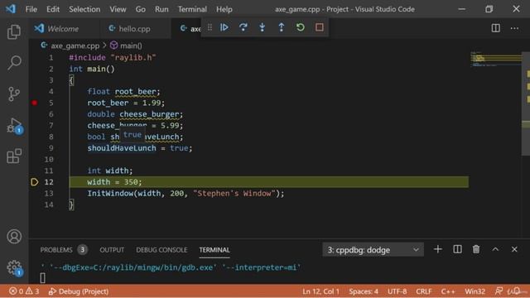This screenshot has width=530, height=298.
Task: Click errors and warnings count in status bar
Action: (x=24, y=291)
